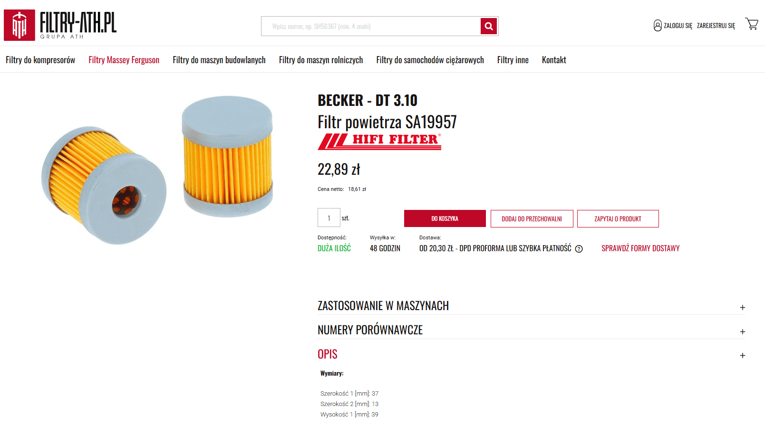Open Filtry do kompresorów menu
This screenshot has width=765, height=426.
point(40,60)
